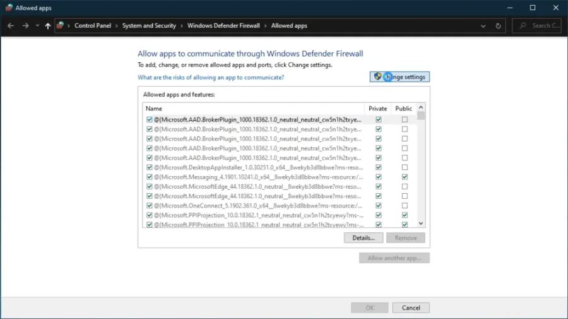Click the magnifier icon in search box

[x=523, y=26]
